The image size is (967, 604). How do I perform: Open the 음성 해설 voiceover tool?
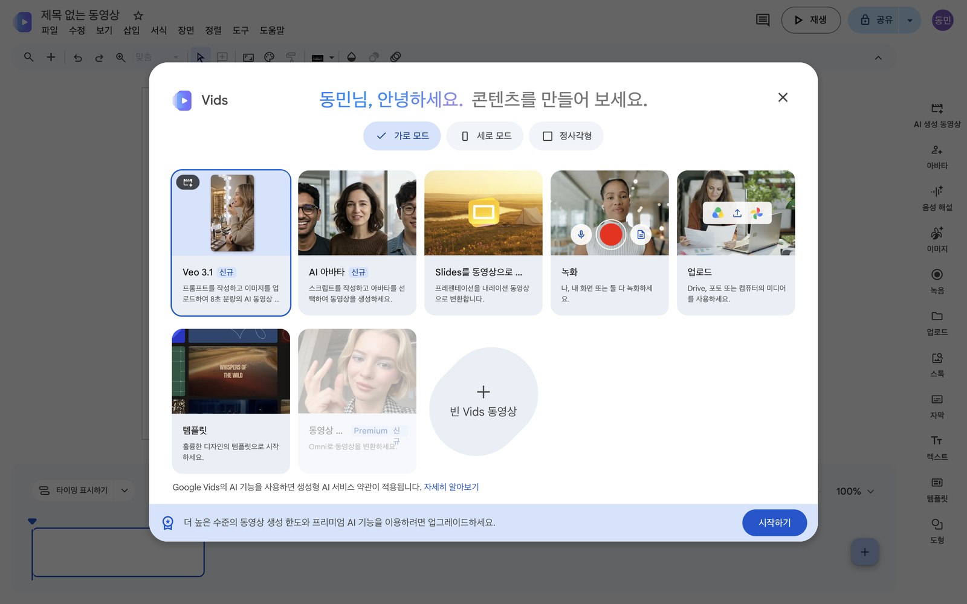[x=937, y=198]
